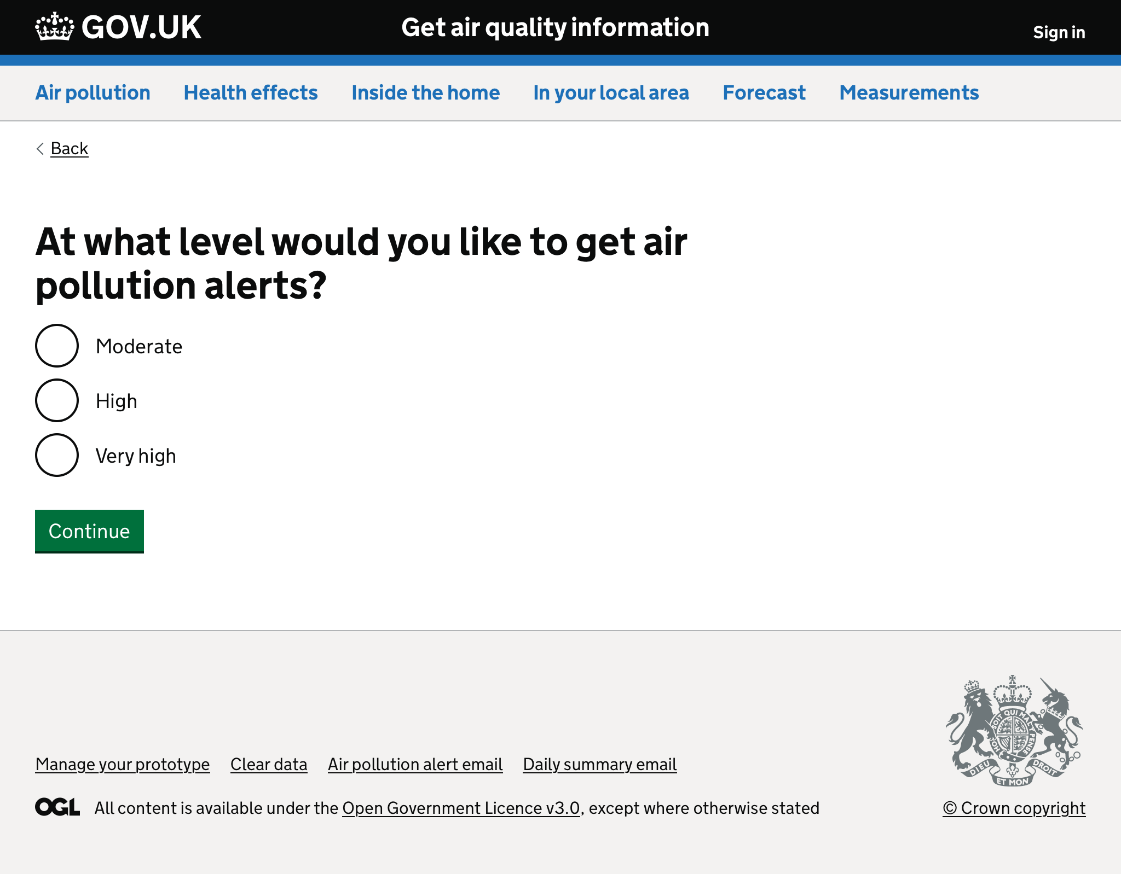1121x874 pixels.
Task: Click the Air pollution navigation link
Action: point(92,93)
